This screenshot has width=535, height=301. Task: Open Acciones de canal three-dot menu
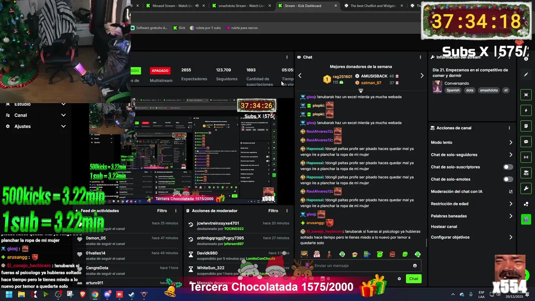click(x=509, y=128)
